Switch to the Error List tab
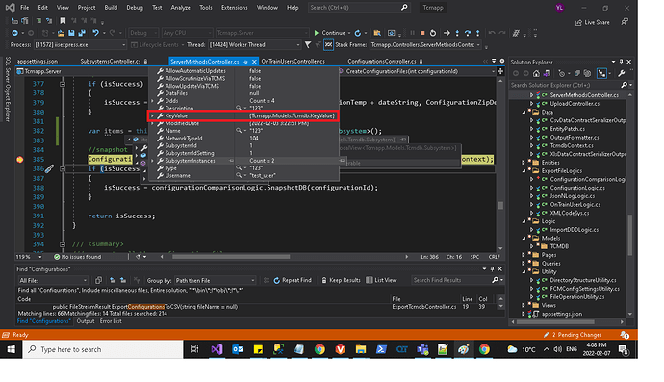This screenshot has height=382, width=664. tap(111, 321)
